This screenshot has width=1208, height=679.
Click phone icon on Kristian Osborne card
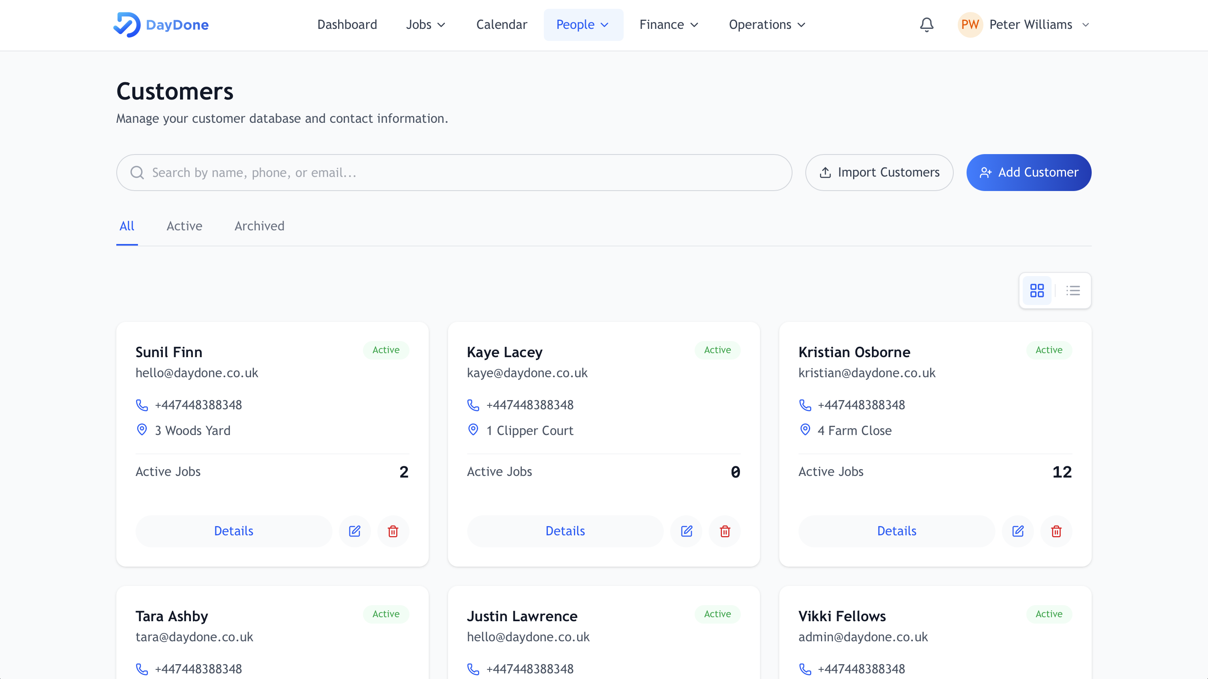point(805,405)
